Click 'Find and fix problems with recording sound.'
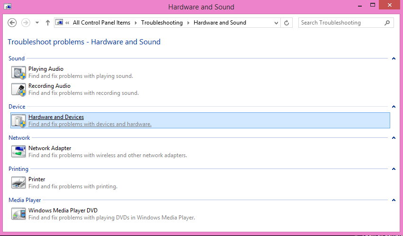The image size is (403, 236). coord(83,93)
